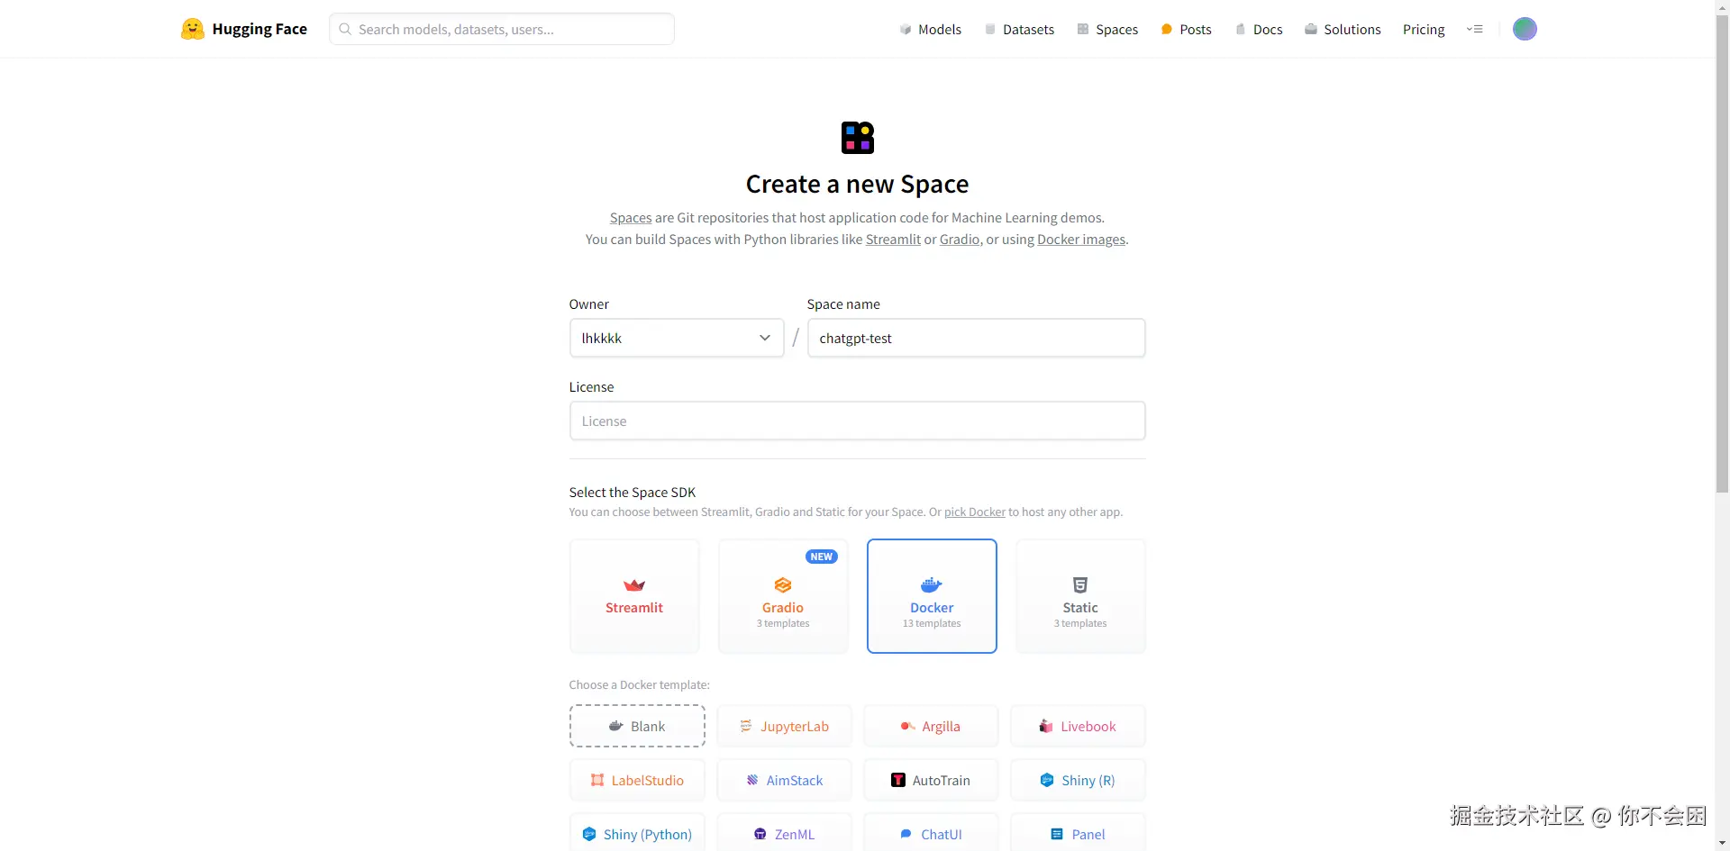
Task: Click the Argilla template icon
Action: click(907, 726)
